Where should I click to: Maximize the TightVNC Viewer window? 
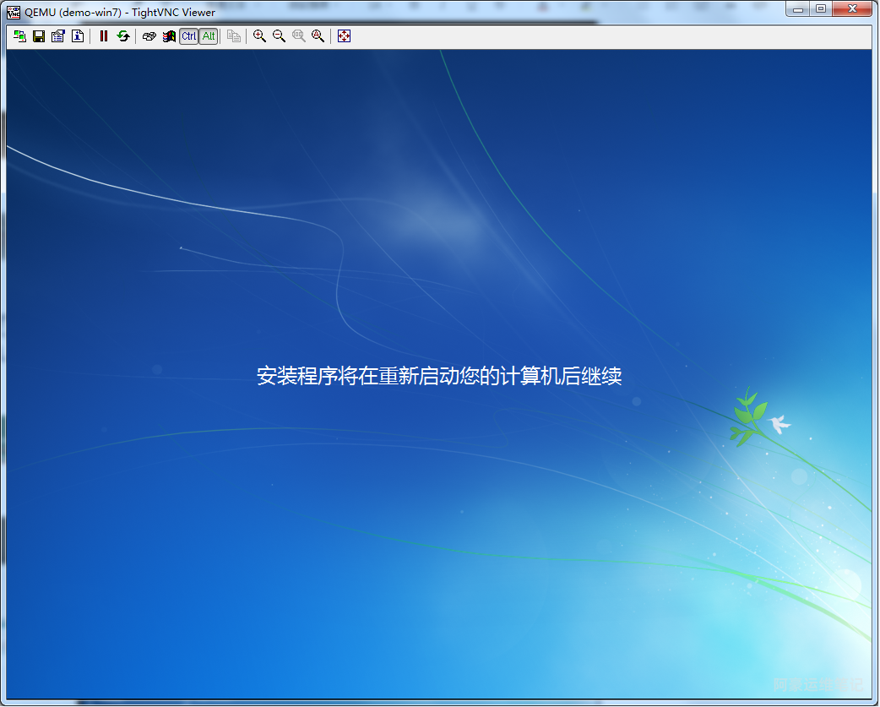[820, 9]
